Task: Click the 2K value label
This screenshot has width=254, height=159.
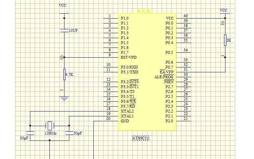Action: [x=229, y=40]
